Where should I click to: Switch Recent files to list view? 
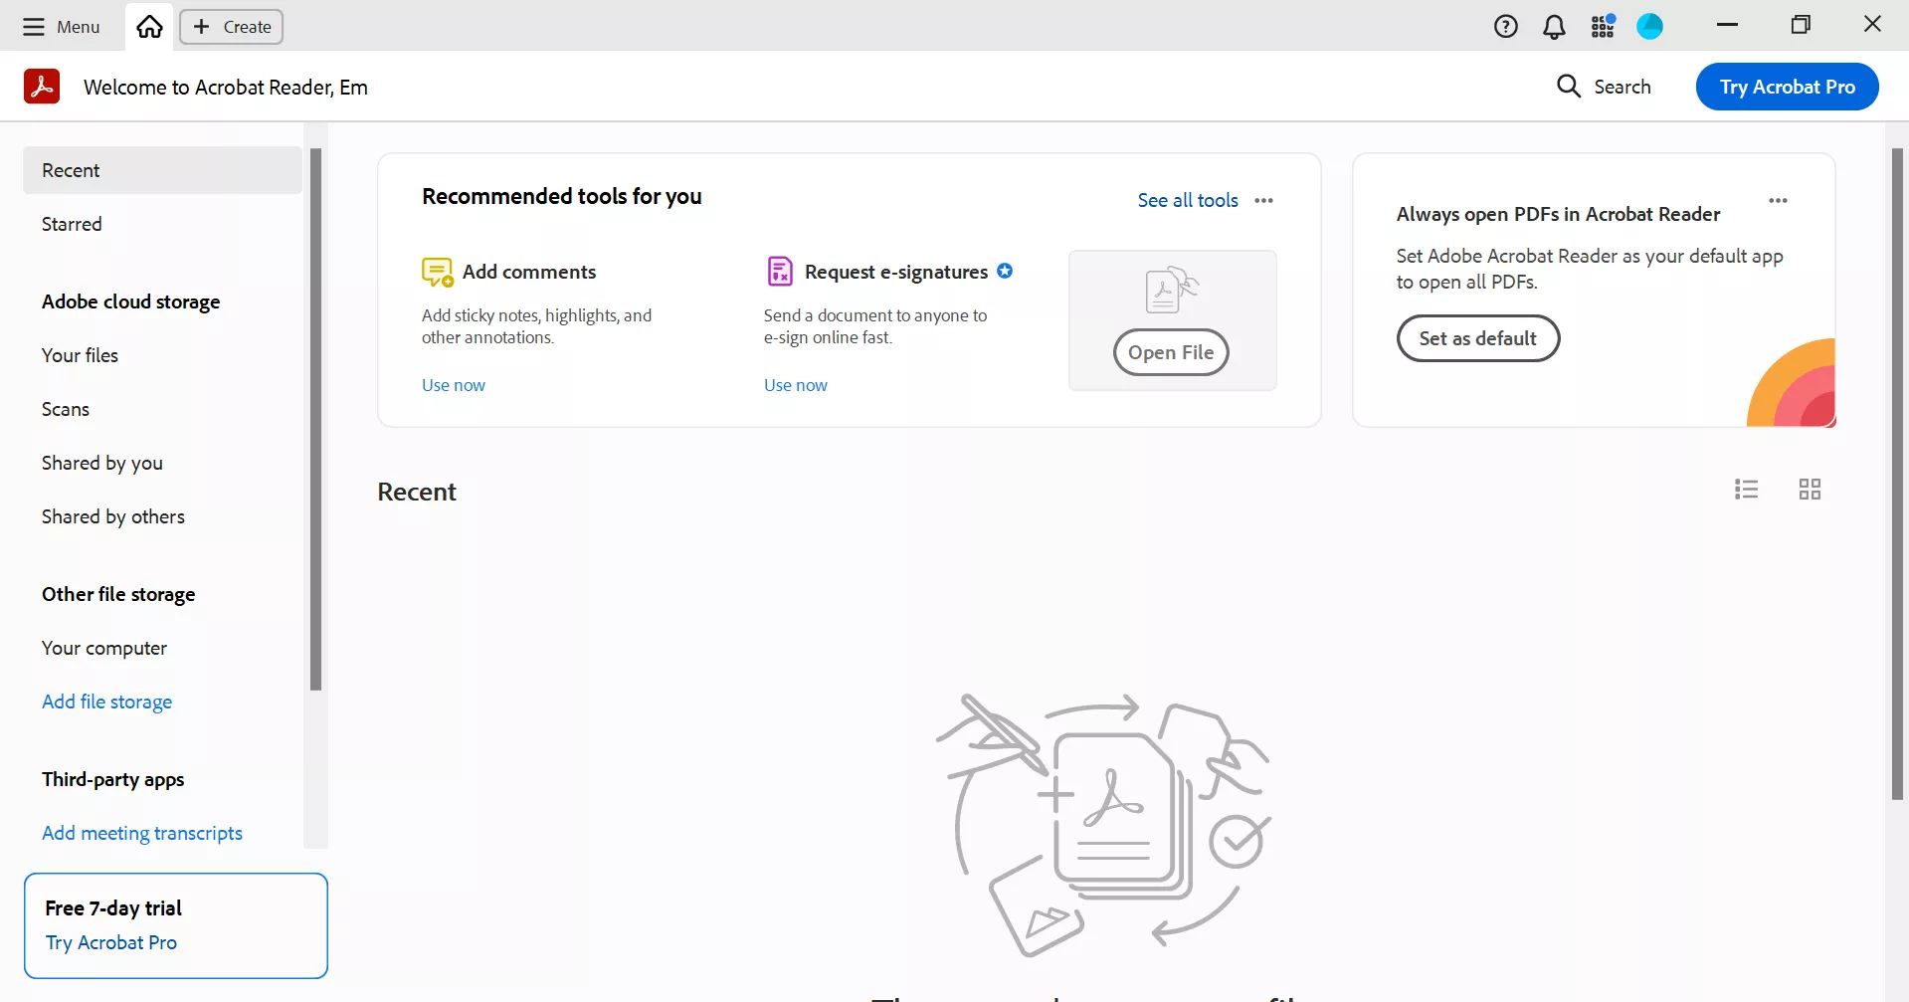pos(1746,490)
